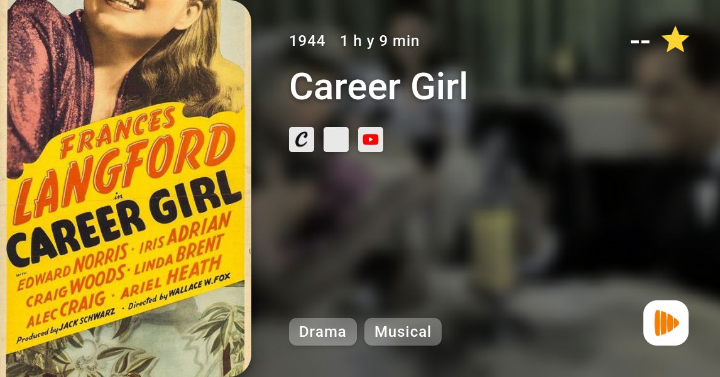Click the "--" rating score
Viewport: 720px width, 377px height.
640,41
